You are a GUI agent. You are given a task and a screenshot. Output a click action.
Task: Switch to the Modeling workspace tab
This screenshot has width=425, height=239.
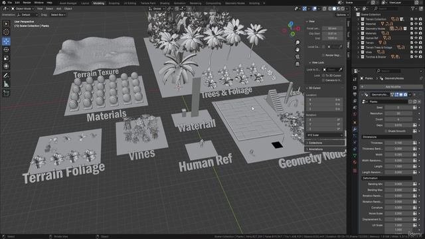[98, 3]
